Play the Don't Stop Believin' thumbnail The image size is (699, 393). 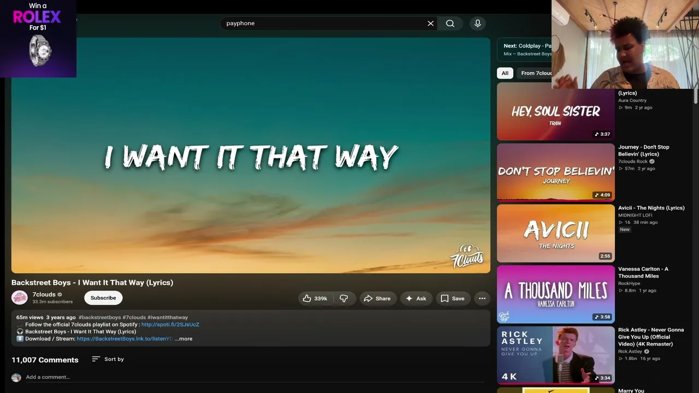pyautogui.click(x=555, y=172)
